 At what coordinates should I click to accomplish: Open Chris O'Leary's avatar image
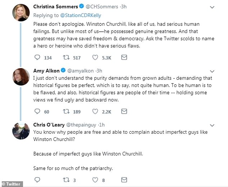point(21,131)
